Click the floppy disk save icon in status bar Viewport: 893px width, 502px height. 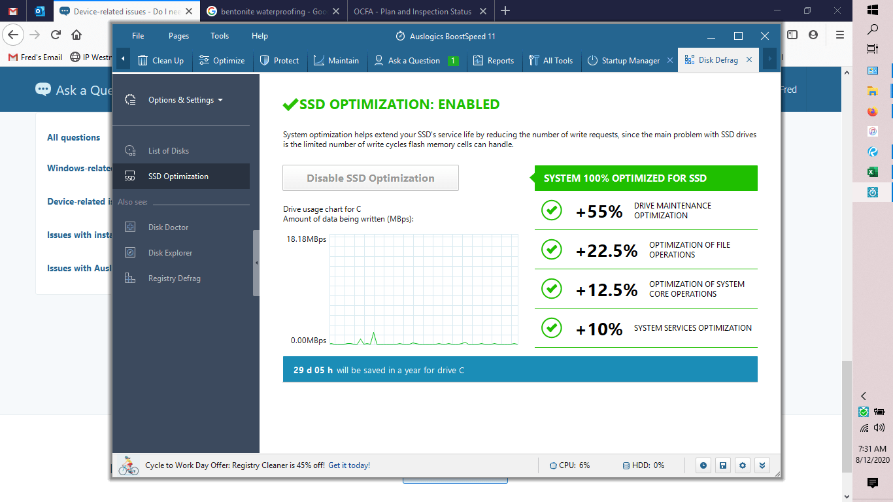723,465
